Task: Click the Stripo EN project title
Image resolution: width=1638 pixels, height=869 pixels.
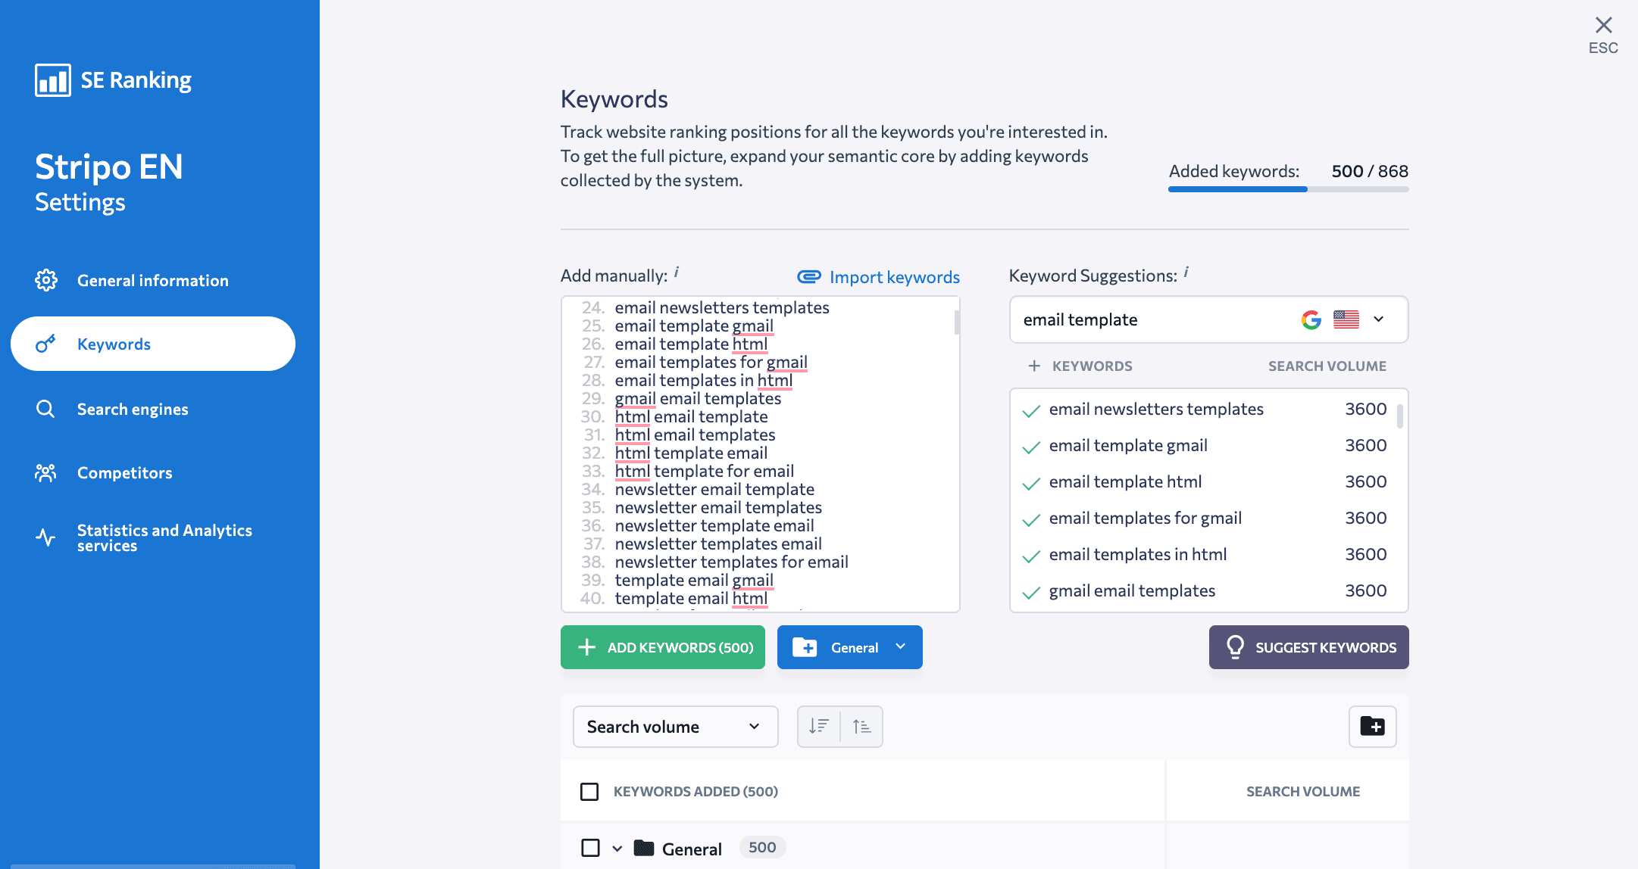Action: 109,167
